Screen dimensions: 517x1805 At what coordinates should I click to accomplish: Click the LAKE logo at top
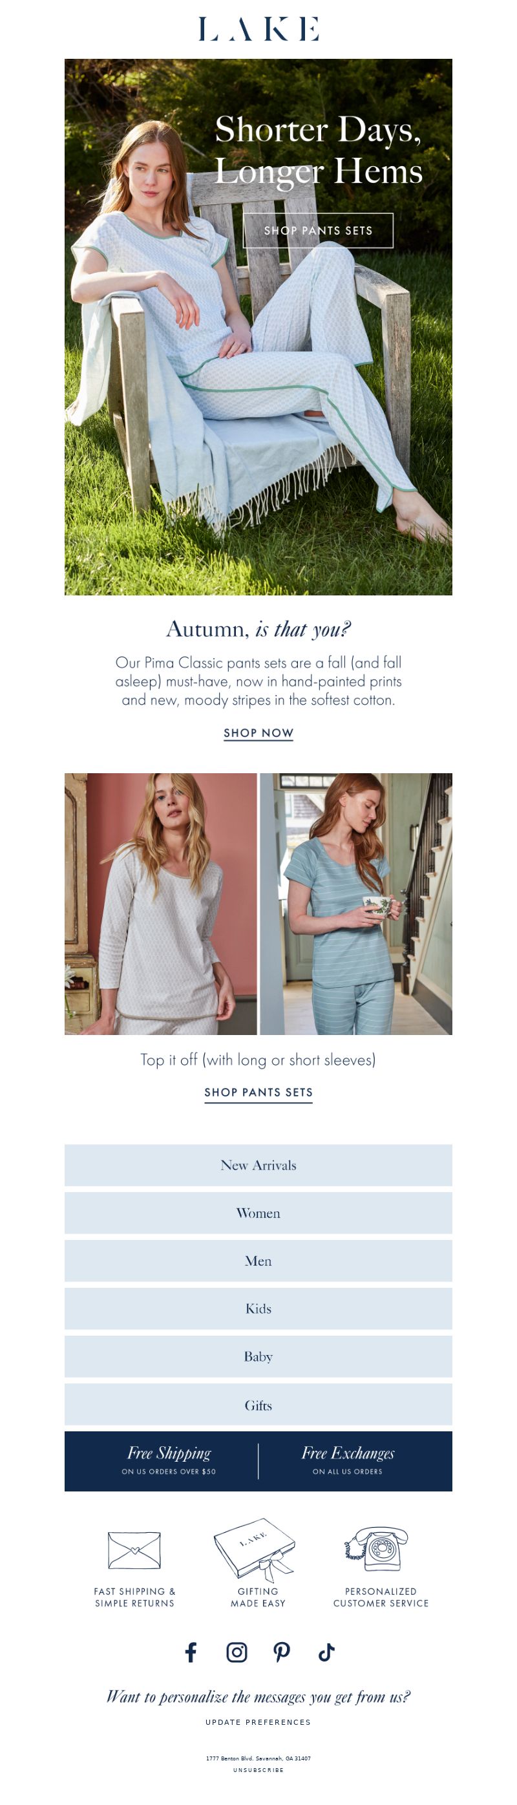pos(258,28)
